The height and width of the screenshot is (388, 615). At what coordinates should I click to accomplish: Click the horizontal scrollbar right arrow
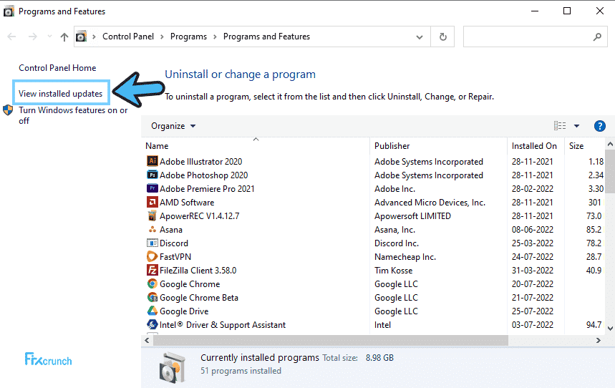(x=598, y=341)
